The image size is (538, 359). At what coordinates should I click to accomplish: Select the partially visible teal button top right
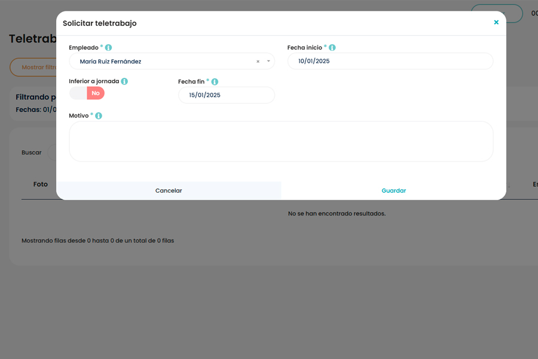pos(496,13)
